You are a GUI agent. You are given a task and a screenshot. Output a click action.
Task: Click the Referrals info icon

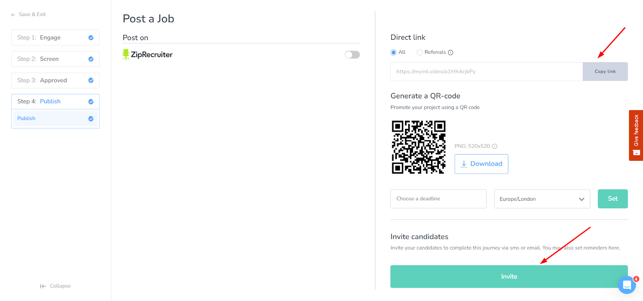pos(451,53)
